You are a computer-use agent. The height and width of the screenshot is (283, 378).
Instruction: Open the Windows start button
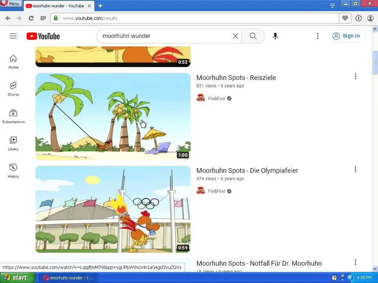pyautogui.click(x=17, y=278)
